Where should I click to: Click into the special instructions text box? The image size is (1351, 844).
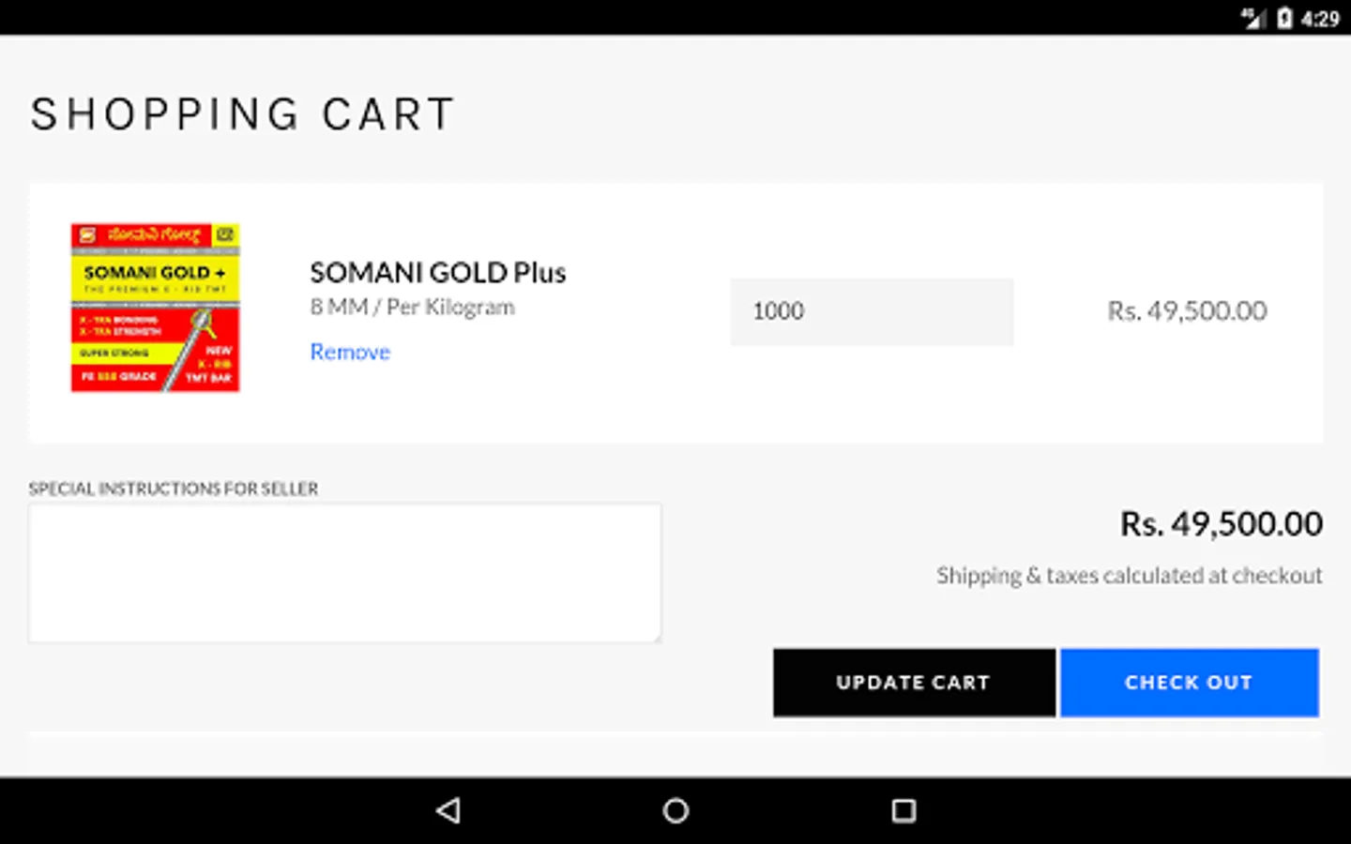pos(344,573)
